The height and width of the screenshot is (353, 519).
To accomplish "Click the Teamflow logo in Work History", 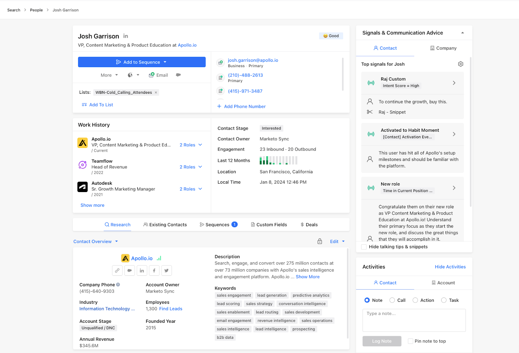I will point(82,165).
